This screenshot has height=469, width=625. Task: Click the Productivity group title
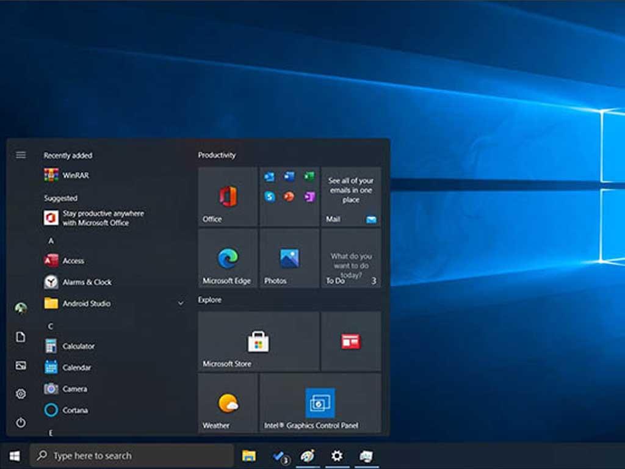pyautogui.click(x=217, y=155)
